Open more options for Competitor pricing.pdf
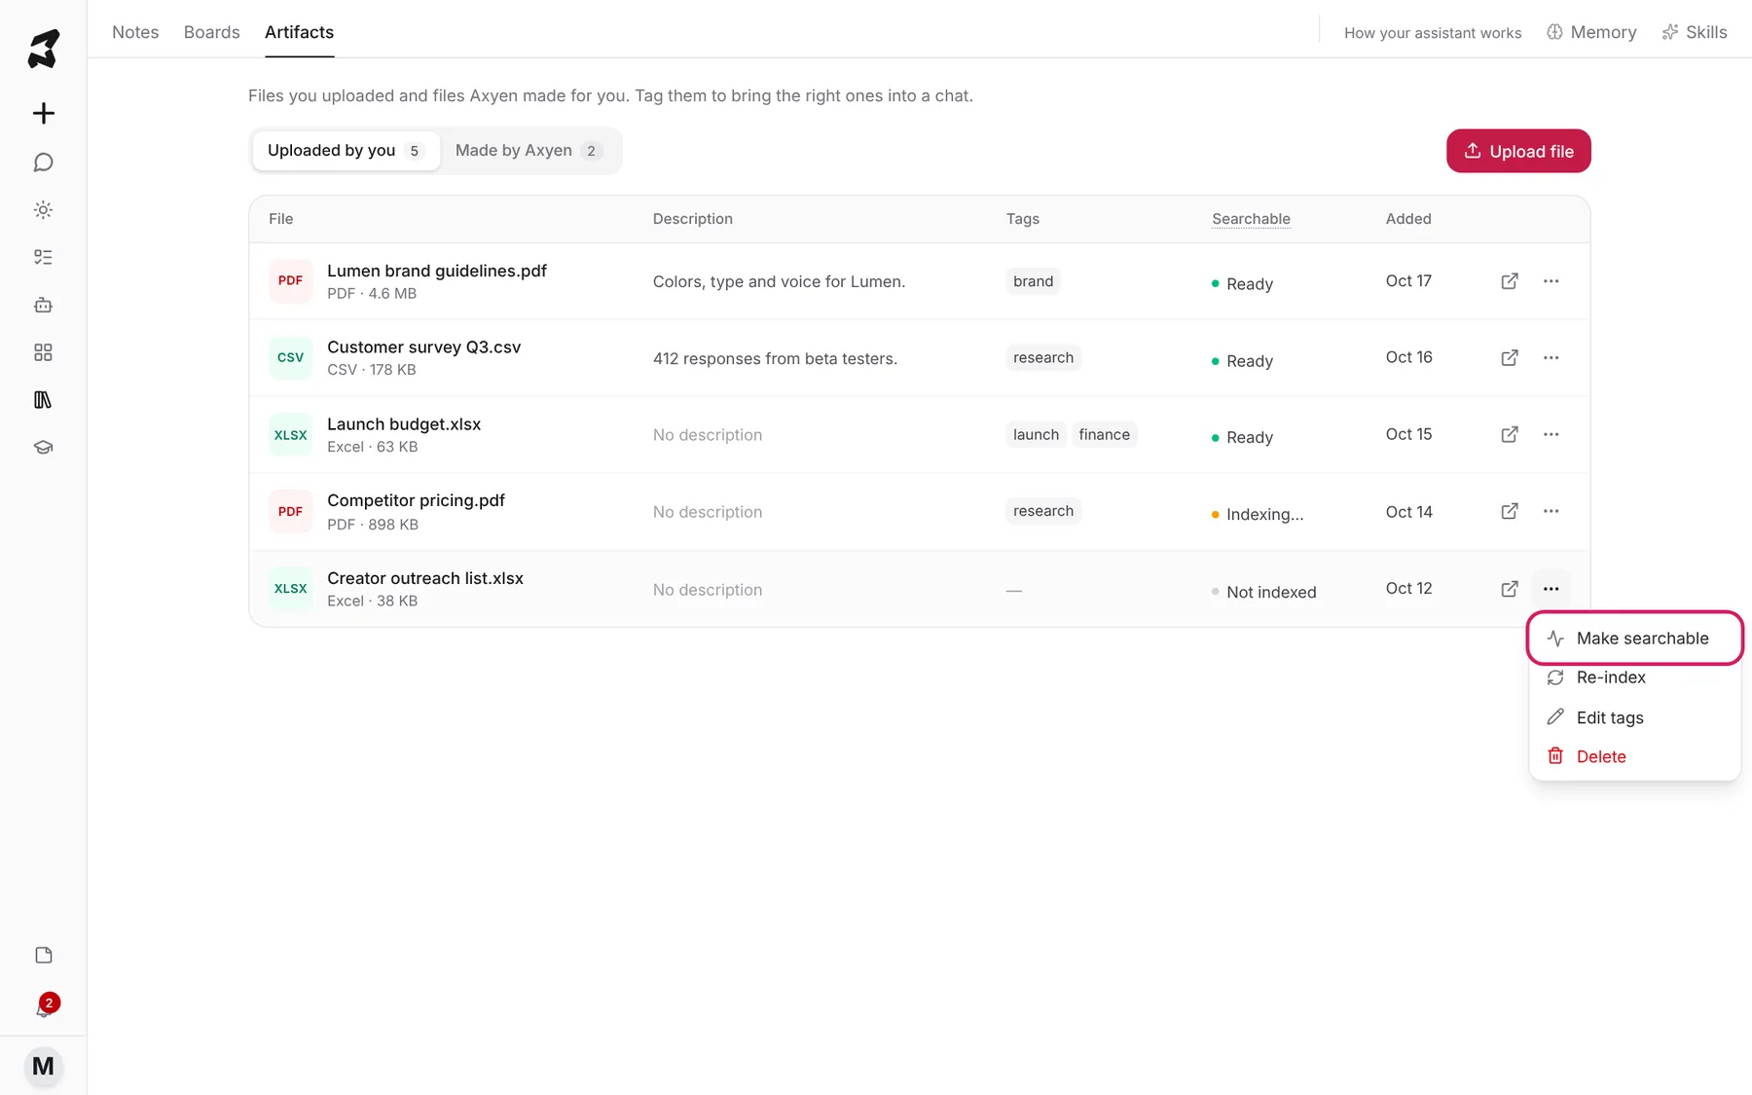This screenshot has width=1752, height=1095. coord(1551,511)
